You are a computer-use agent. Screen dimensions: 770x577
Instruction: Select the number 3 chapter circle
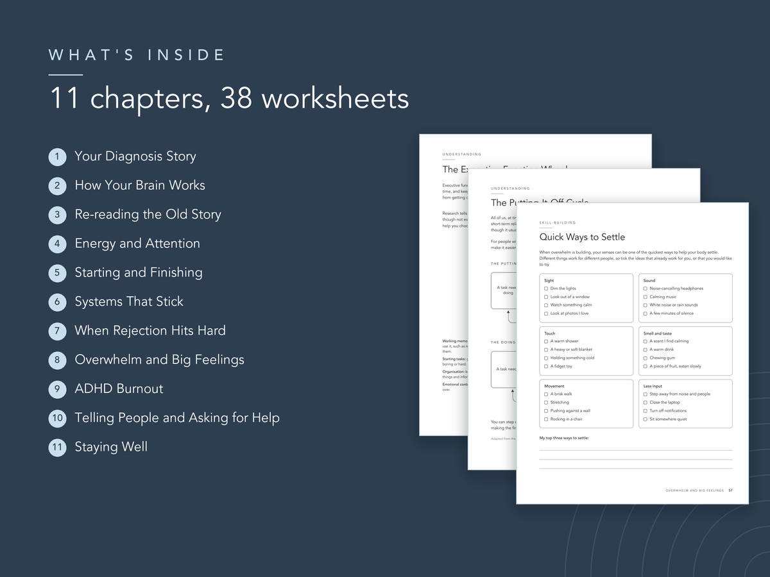(57, 214)
